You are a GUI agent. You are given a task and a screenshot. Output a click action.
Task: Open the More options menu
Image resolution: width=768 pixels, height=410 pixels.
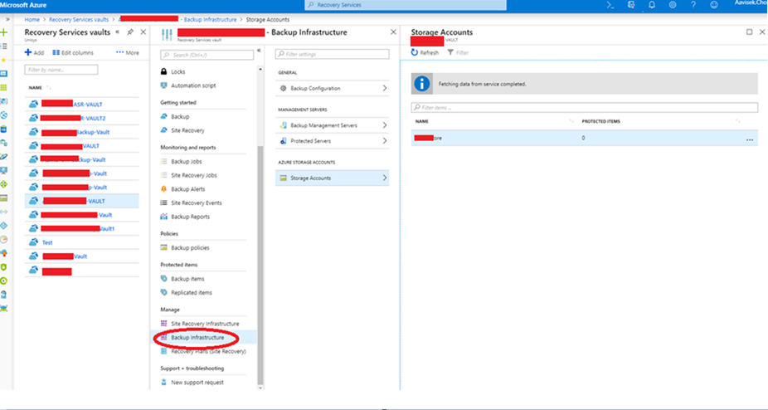point(128,52)
